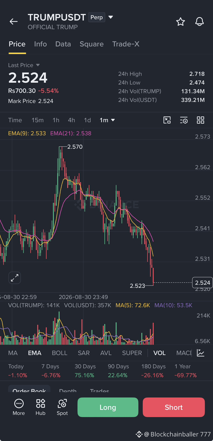This screenshot has height=441, width=213.
Task: Tap the 2.570 high price marker
Action: point(75,147)
